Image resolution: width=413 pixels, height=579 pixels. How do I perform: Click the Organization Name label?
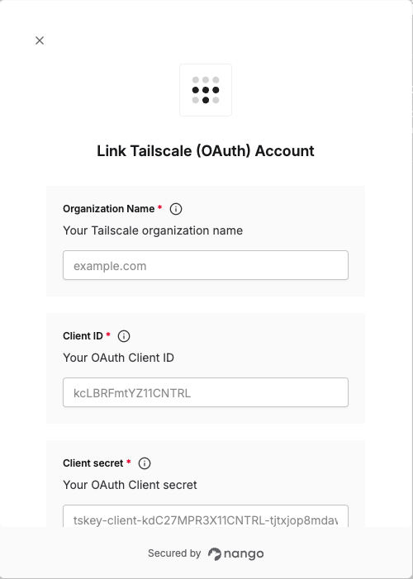click(108, 209)
